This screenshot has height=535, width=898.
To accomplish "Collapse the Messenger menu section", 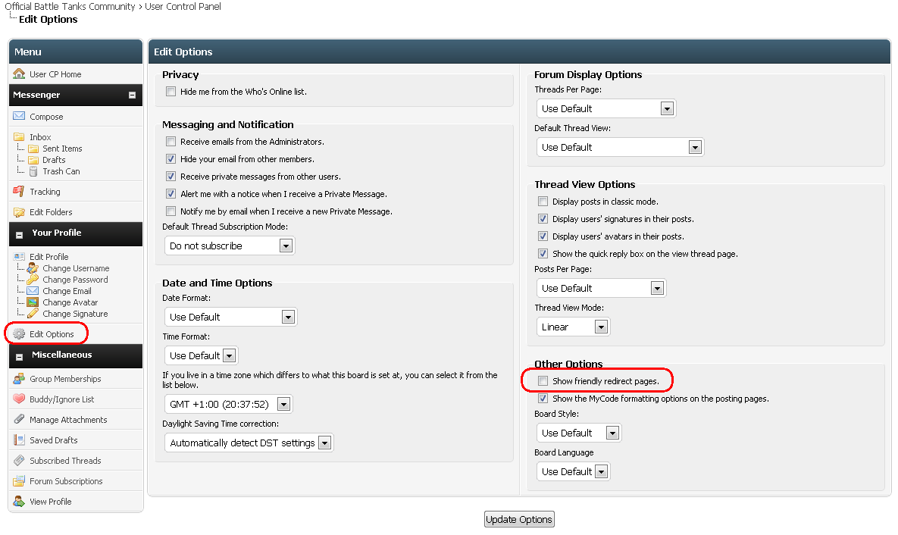I will [x=132, y=95].
